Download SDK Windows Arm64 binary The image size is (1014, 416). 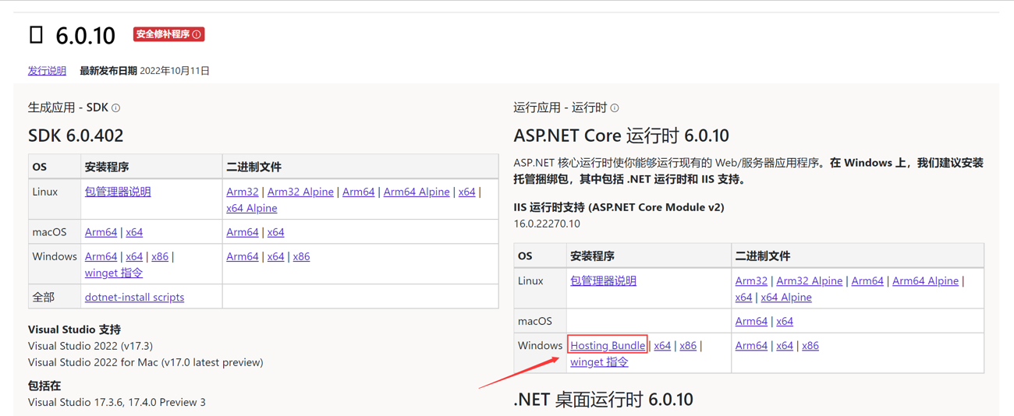pyautogui.click(x=242, y=256)
